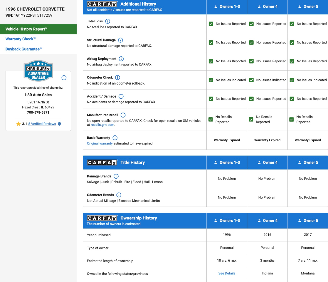The height and width of the screenshot is (282, 328).
Task: Click the info icon next to Total Loss
Action: [107, 21]
